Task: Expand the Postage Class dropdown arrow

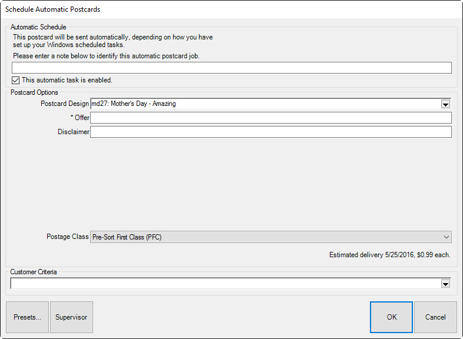Action: pyautogui.click(x=445, y=237)
